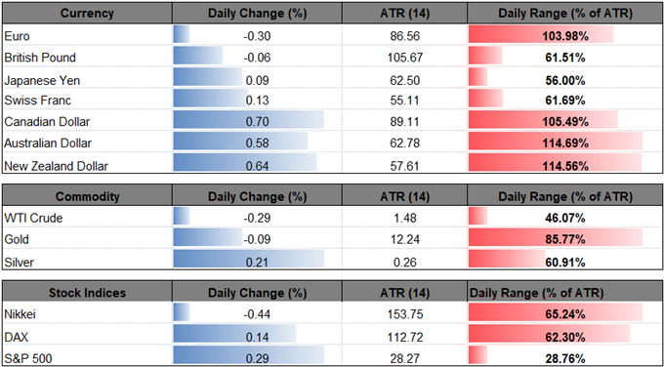Image resolution: width=664 pixels, height=367 pixels.
Task: Click the Swiss Franc daily change value
Action: [257, 101]
